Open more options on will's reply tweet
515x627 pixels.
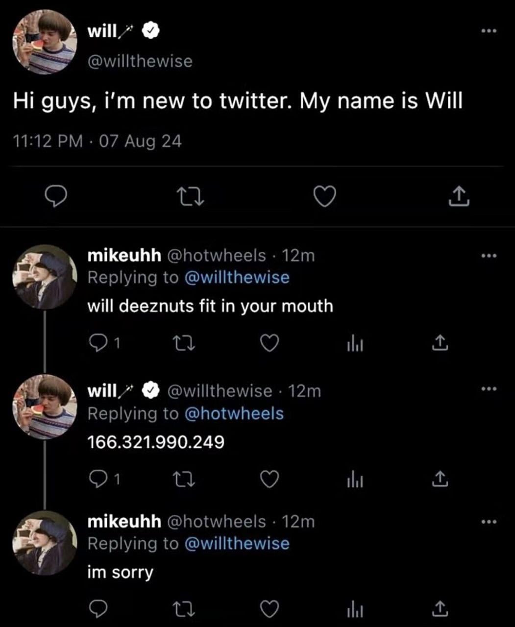coord(489,389)
